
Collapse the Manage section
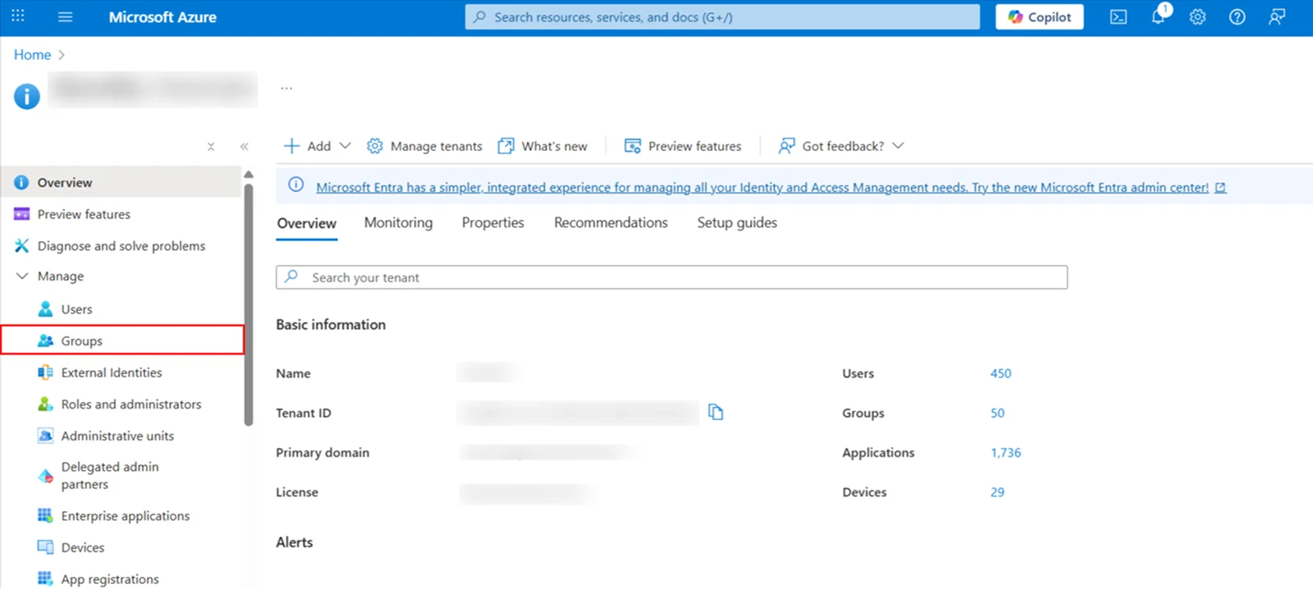22,276
